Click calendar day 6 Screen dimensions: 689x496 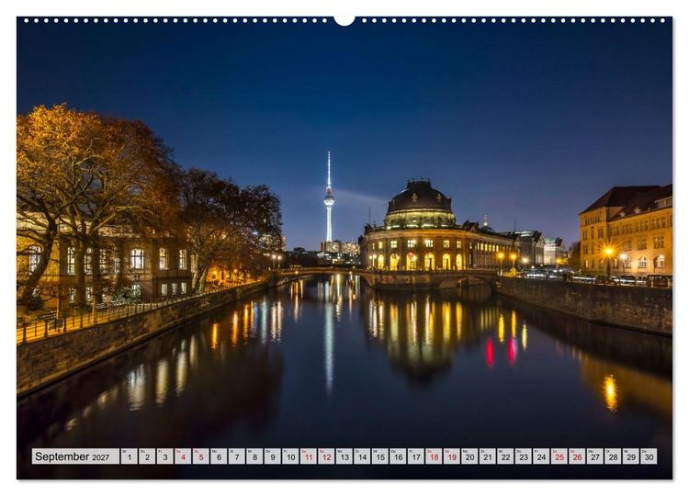[219, 456]
